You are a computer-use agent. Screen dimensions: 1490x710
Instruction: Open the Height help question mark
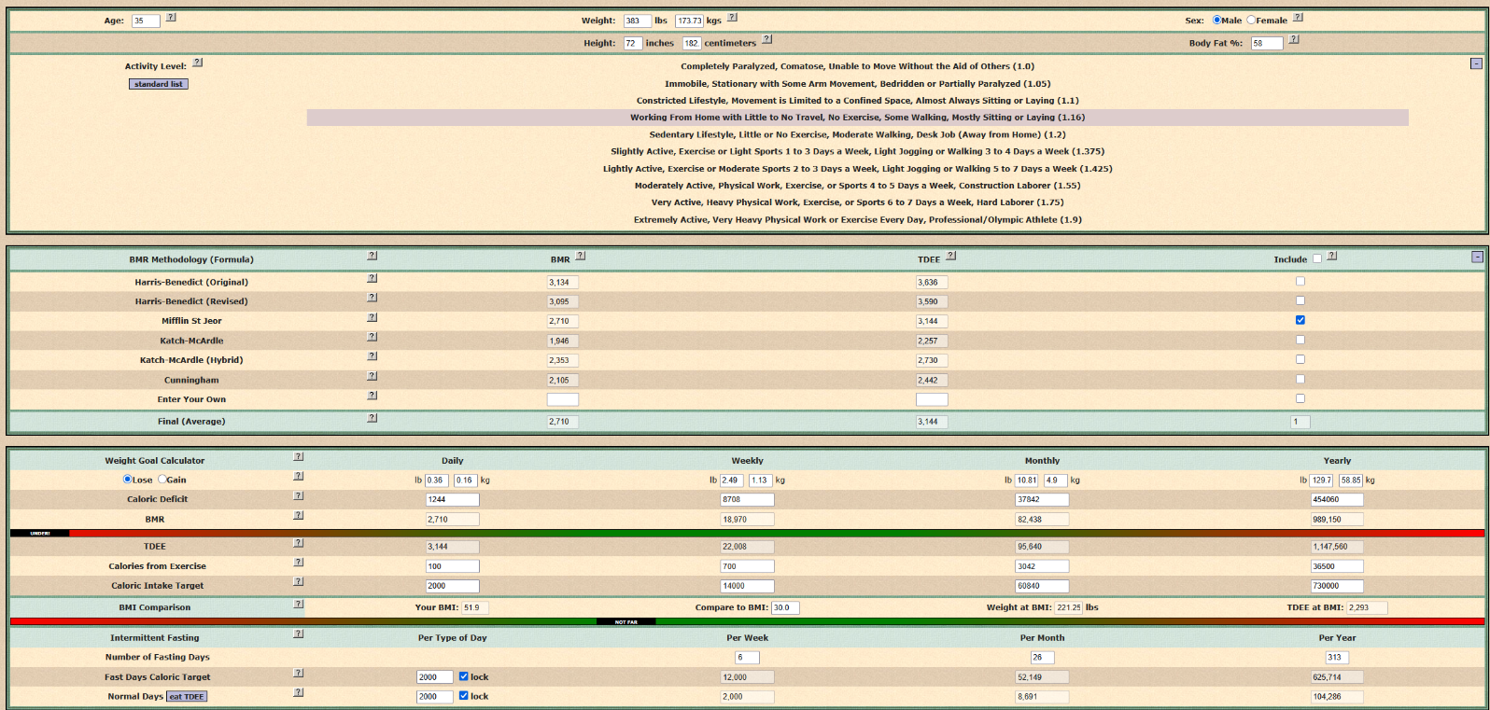click(x=766, y=39)
